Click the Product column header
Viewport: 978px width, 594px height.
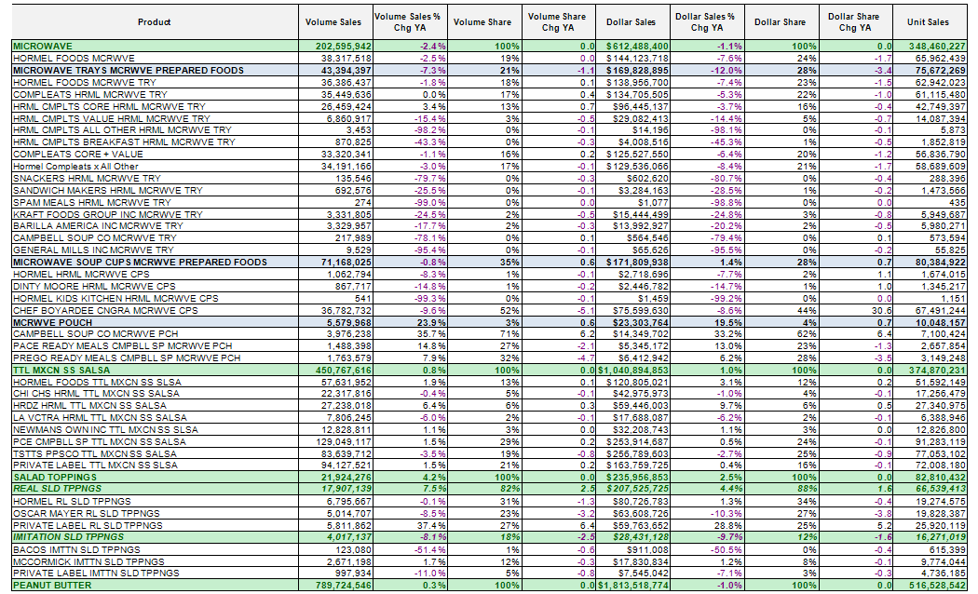[x=154, y=22]
